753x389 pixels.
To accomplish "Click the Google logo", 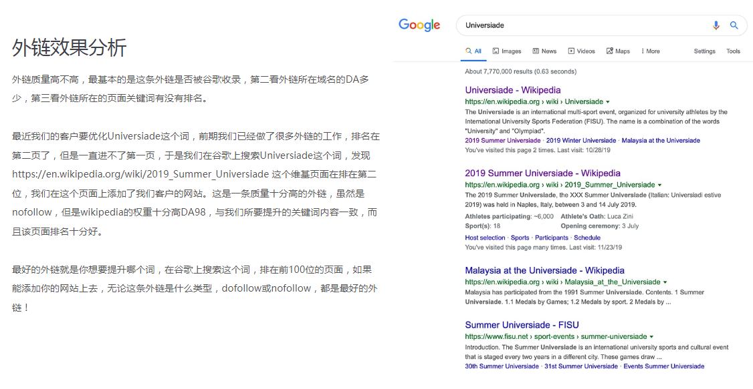I will [419, 25].
